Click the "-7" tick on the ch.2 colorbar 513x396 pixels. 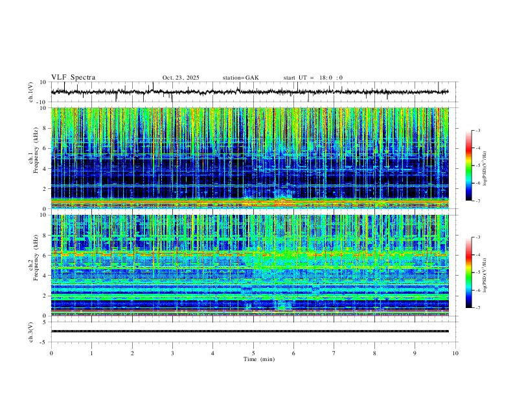coord(478,308)
